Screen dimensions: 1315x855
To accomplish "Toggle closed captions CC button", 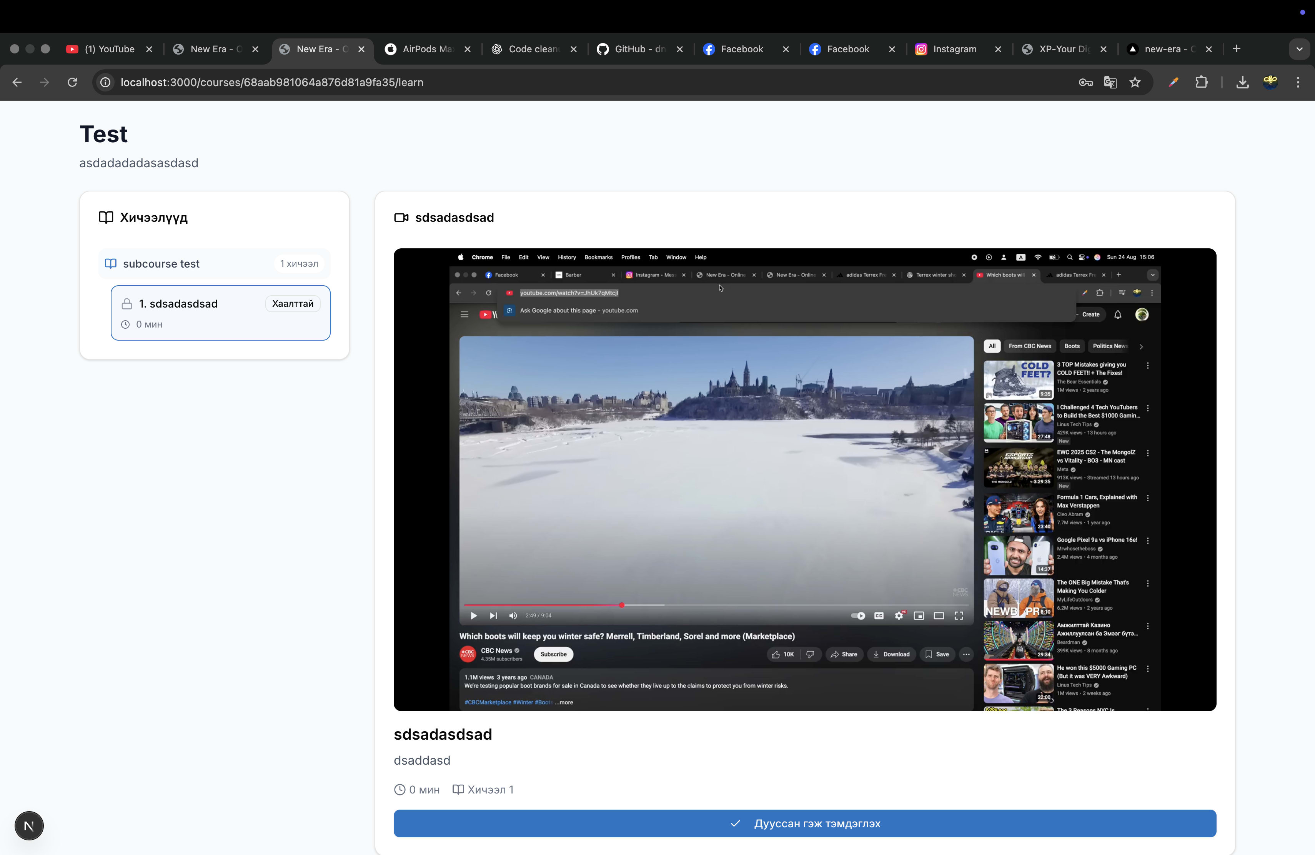I will point(879,615).
